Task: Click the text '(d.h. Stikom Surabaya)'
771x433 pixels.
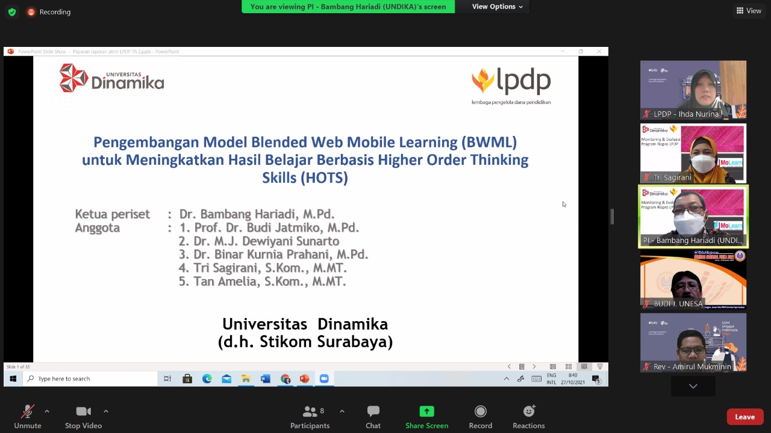Action: click(x=305, y=342)
